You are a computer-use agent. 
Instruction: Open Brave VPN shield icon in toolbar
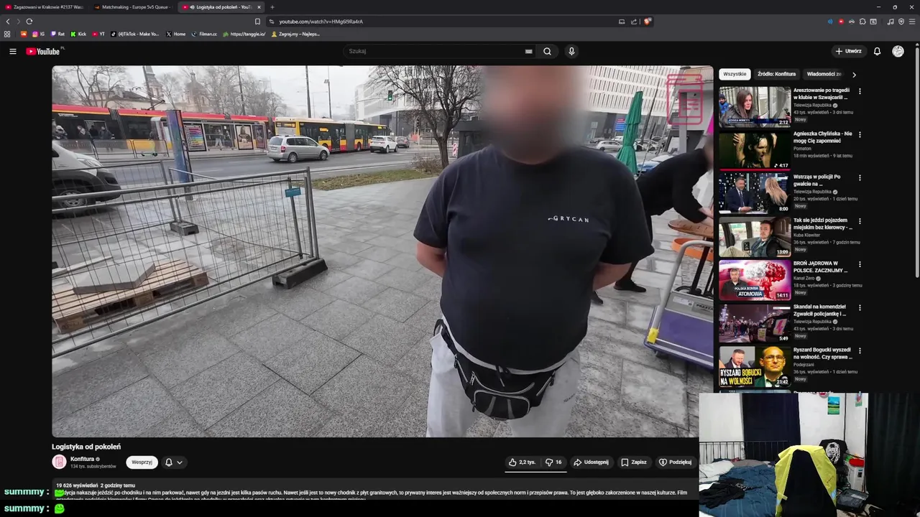pyautogui.click(x=901, y=22)
